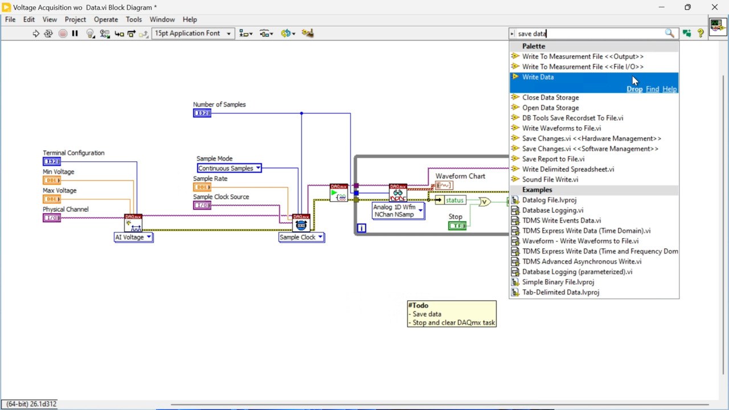Screen dimensions: 729x410
Task: Open the Database Logging.vi example
Action: pos(594,210)
